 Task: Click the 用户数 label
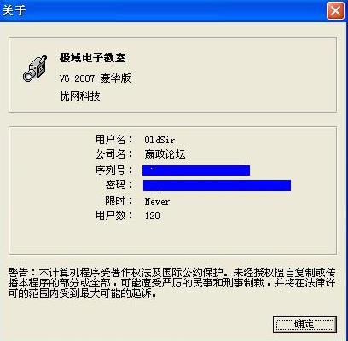point(113,216)
